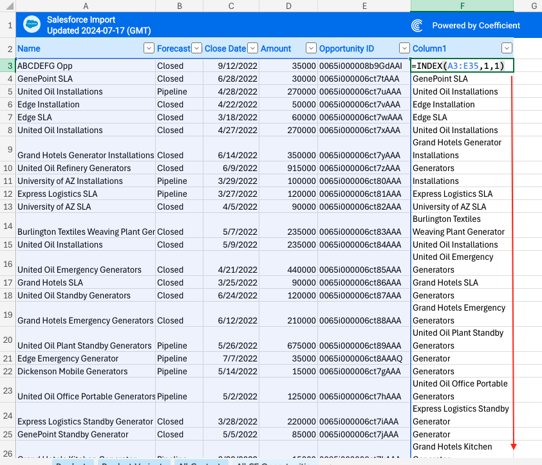Select opportunity ID 0065i000008b9GdAAI
Image resolution: width=542 pixels, height=465 pixels.
tap(364, 66)
